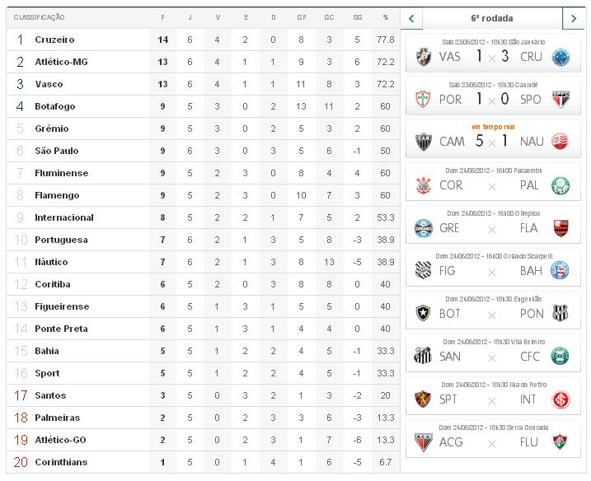Click the Santos crest beside SAN
591x481 pixels.
pyautogui.click(x=424, y=357)
